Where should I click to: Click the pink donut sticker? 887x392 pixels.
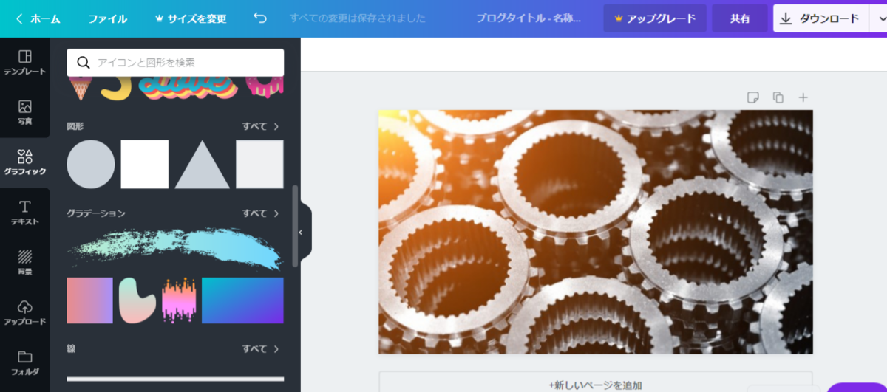pos(264,87)
